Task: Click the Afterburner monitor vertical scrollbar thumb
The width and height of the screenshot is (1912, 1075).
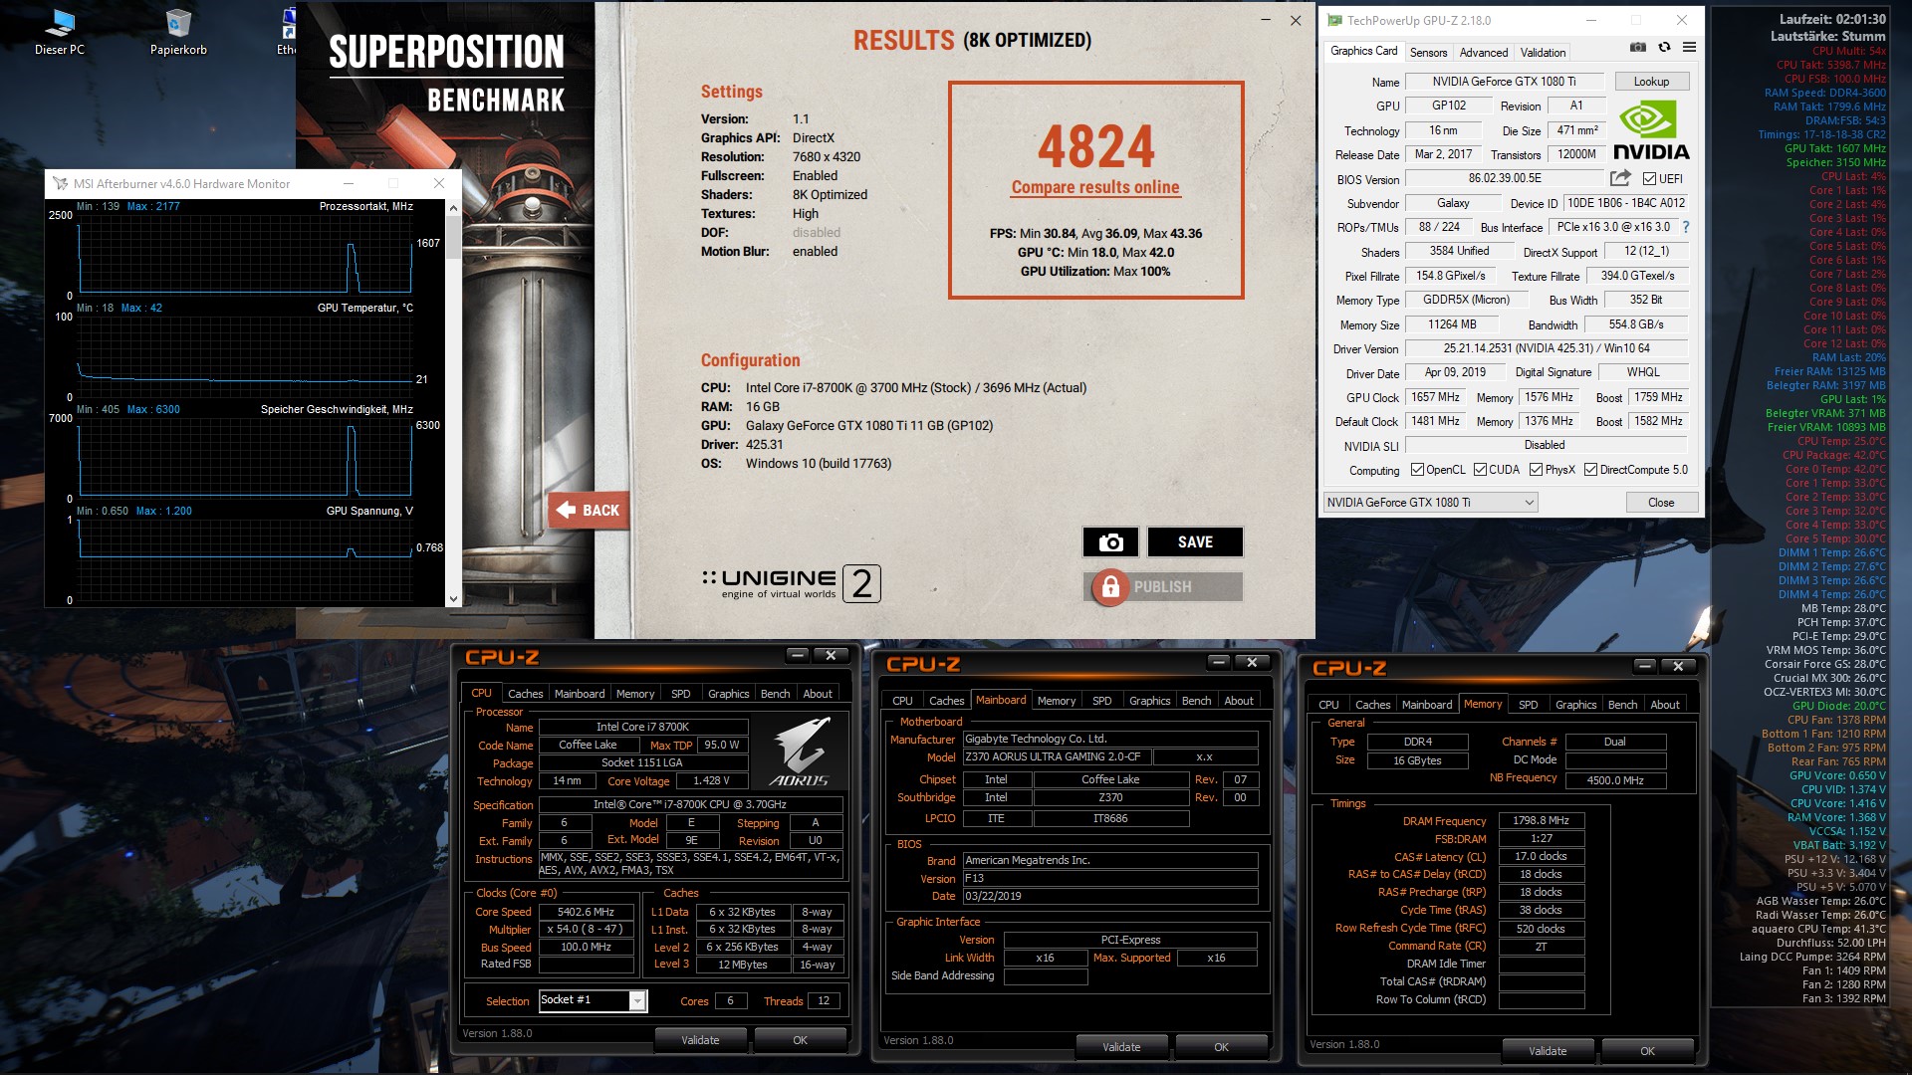Action: 453,238
